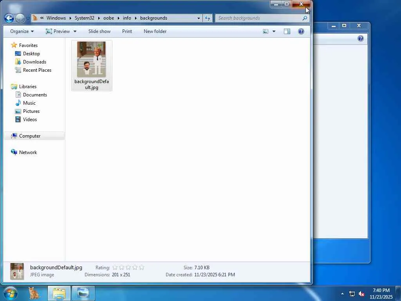
Task: Open Downloads in the Favorites list
Action: point(34,62)
